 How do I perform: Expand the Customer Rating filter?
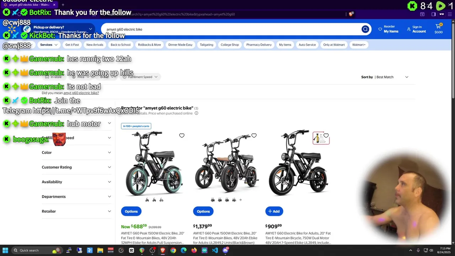[x=76, y=167]
